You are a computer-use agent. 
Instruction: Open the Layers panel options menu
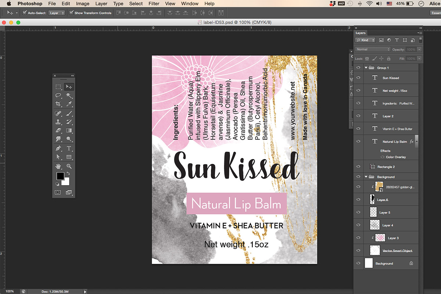tap(420, 33)
